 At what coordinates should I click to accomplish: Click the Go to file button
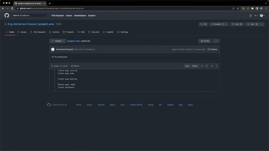point(205,41)
